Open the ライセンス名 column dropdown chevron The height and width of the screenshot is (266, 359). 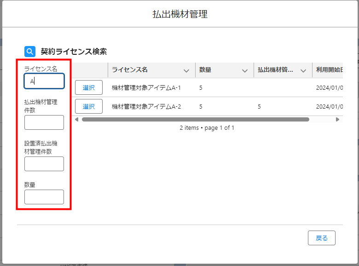pyautogui.click(x=186, y=70)
